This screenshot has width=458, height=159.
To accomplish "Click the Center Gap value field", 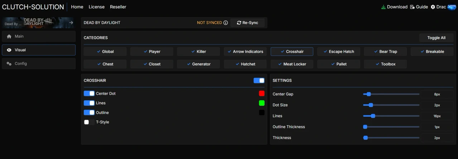I will tap(437, 94).
